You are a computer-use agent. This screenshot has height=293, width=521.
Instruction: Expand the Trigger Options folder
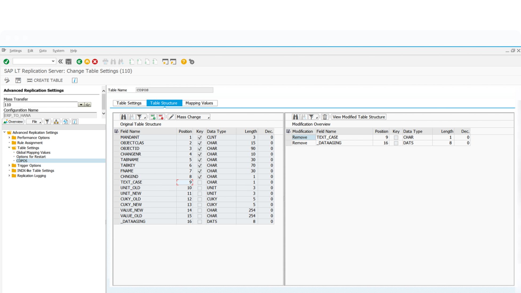(9, 165)
